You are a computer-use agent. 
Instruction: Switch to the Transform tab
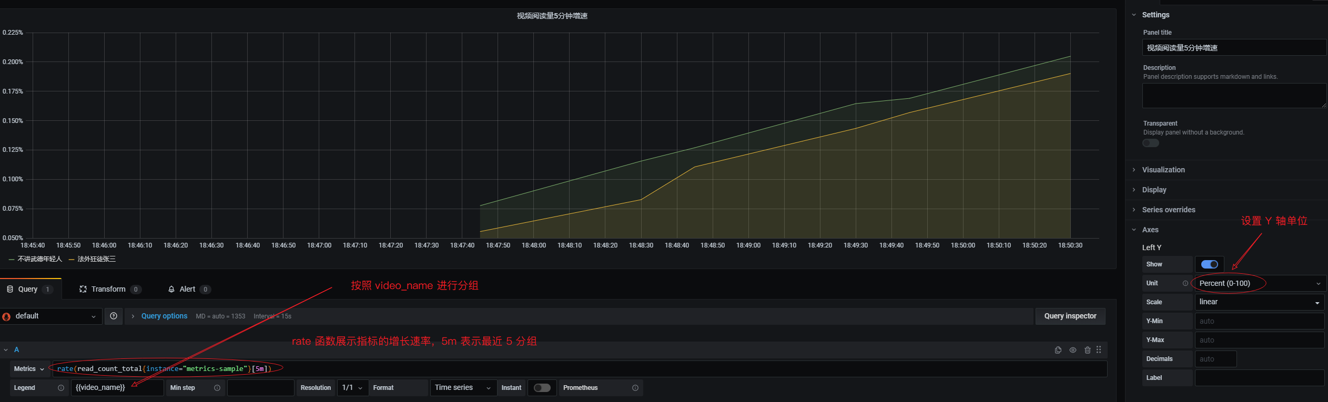tap(109, 289)
